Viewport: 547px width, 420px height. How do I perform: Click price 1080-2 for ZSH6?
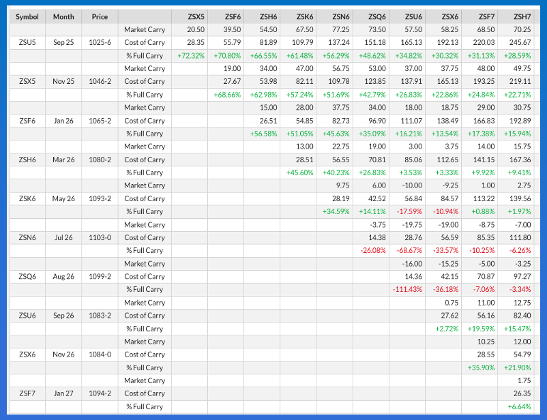100,160
